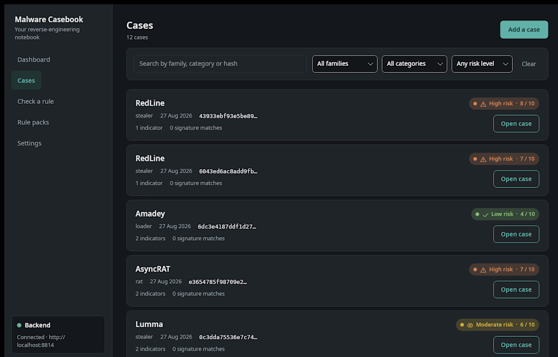Click the warning triangle icon on the AsyncRAT badge
558x357 pixels.
(483, 269)
